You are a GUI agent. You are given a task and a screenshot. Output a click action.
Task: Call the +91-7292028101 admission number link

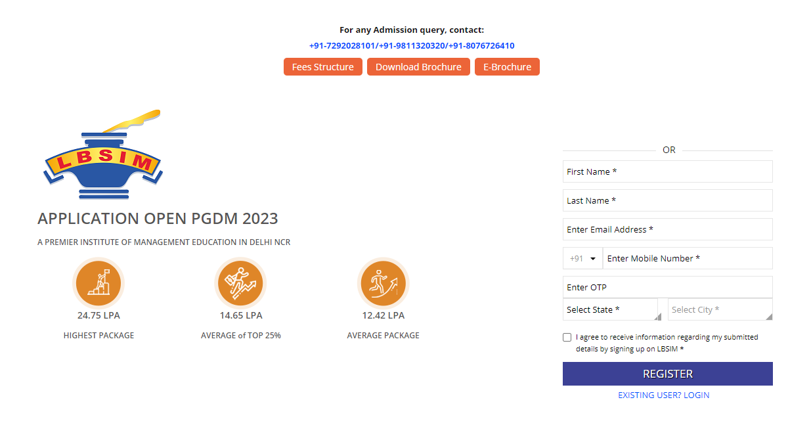coord(342,46)
